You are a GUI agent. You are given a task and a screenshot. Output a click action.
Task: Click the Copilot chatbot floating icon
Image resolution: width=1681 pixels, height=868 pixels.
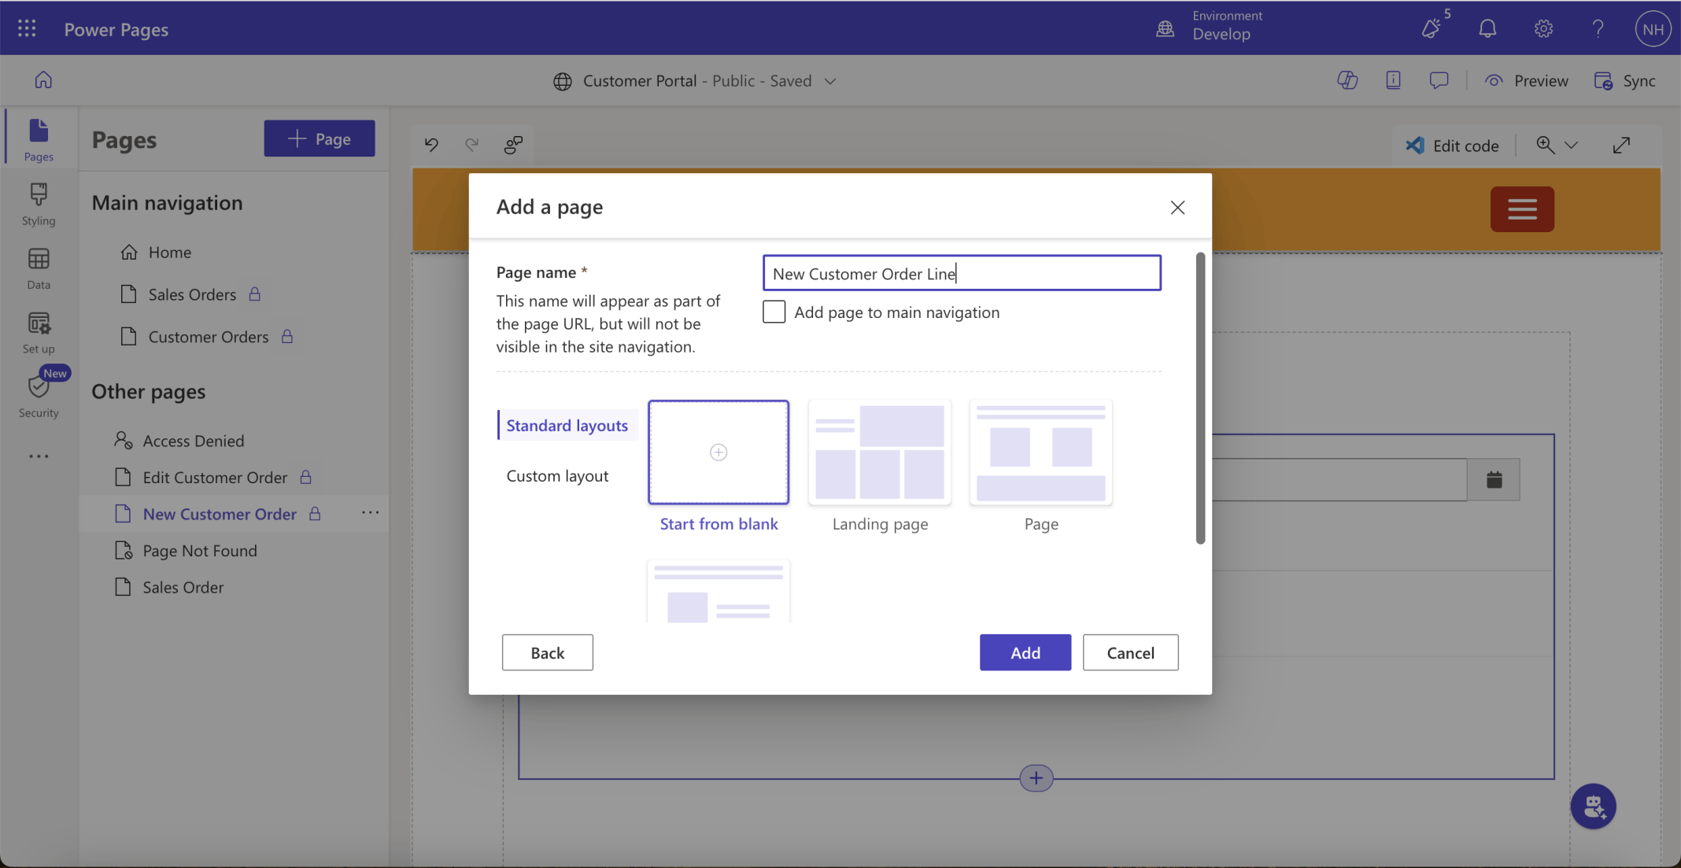coord(1593,806)
